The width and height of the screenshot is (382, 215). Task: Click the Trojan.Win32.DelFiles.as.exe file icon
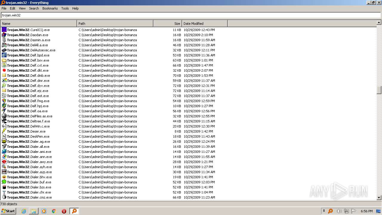coord(4,116)
